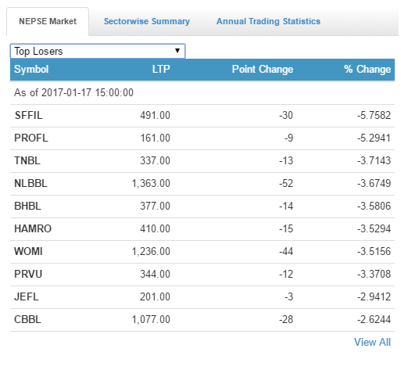
Task: Select NLBBL's LTP value 1,363.00
Action: 151,183
